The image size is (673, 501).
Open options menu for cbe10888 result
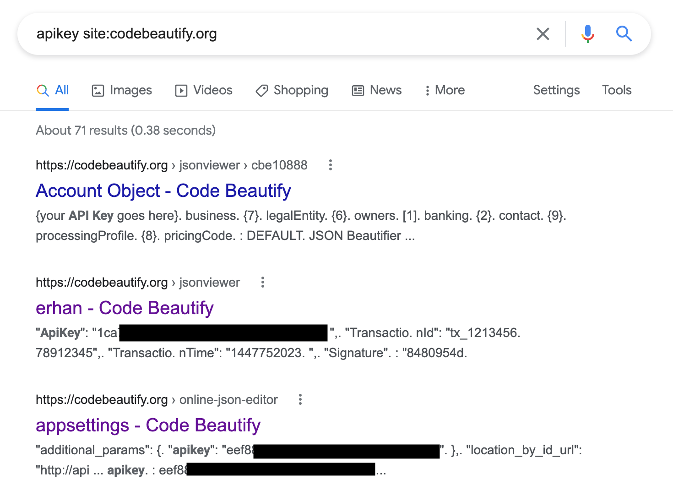pyautogui.click(x=330, y=165)
